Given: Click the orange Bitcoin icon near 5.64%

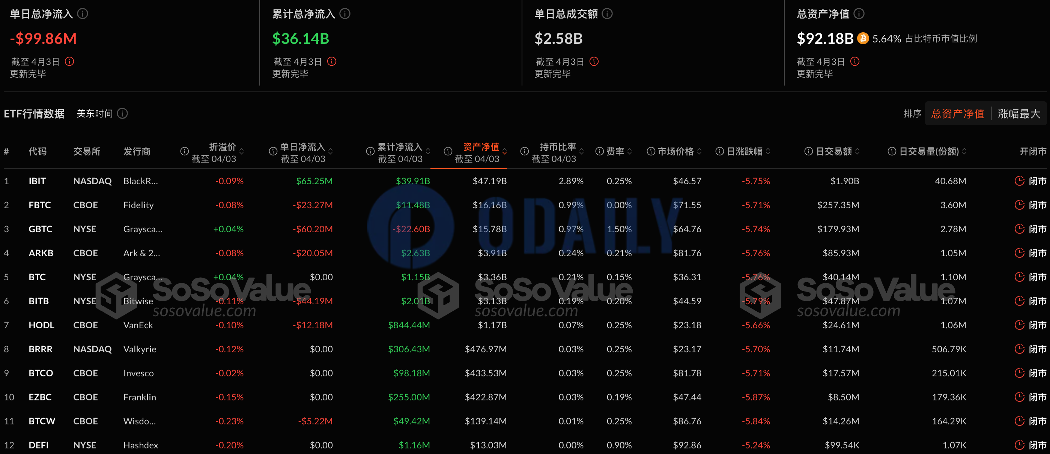Looking at the screenshot, I should pos(862,38).
